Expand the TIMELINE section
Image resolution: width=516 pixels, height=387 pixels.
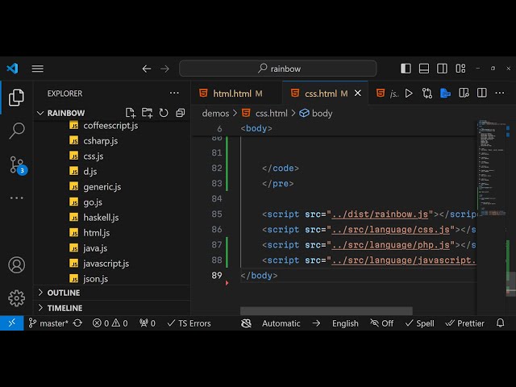(64, 308)
